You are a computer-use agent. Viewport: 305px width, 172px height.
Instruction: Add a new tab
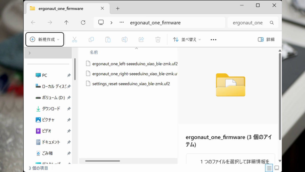(x=118, y=8)
